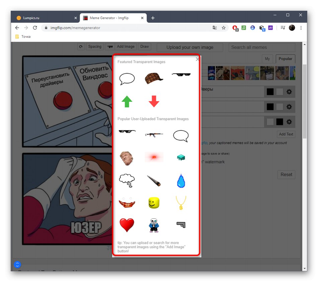318x282 pixels.
Task: Click the Add Image button
Action: click(126, 47)
